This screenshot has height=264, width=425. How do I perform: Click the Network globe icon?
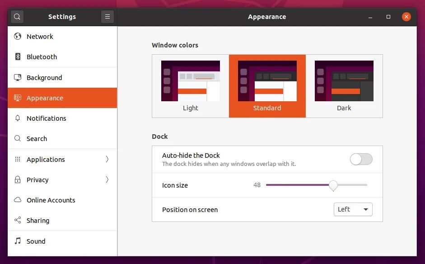18,36
